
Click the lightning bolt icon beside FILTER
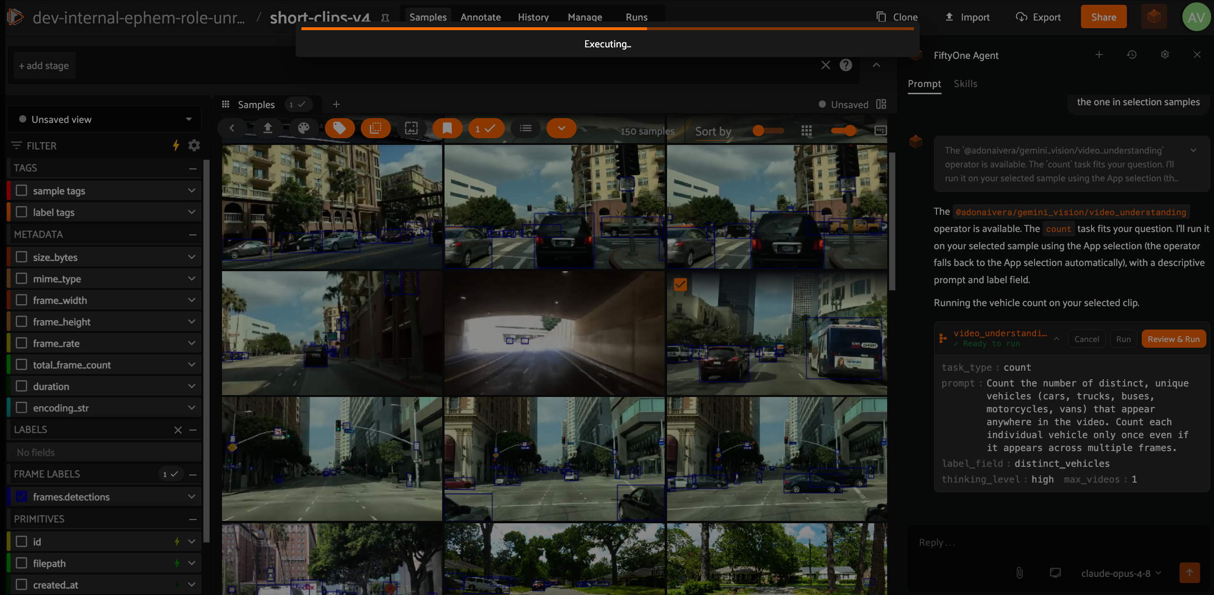click(176, 145)
